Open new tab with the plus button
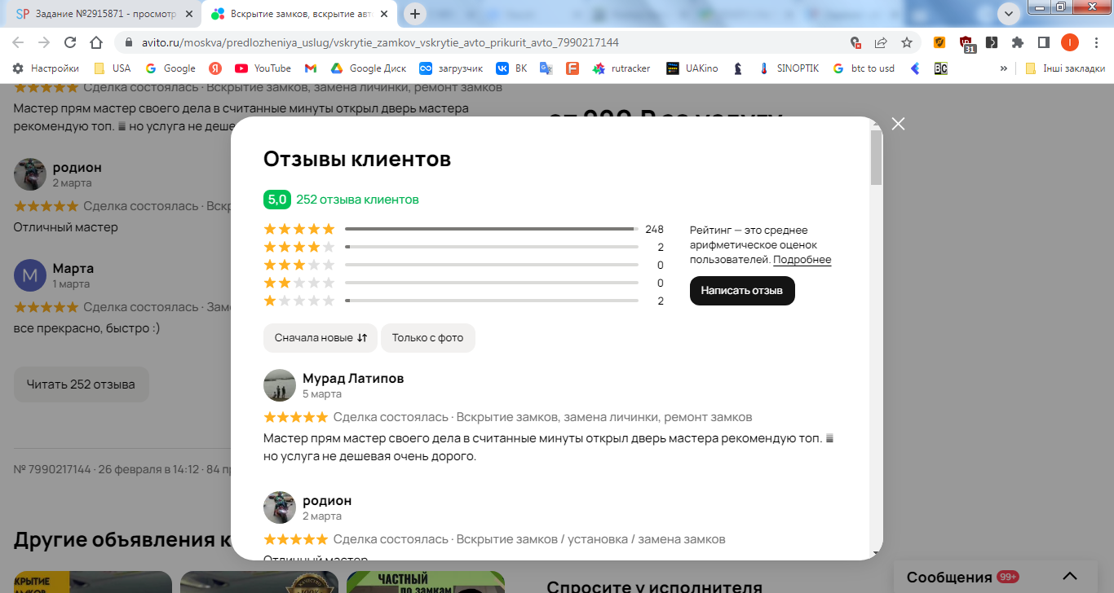Image resolution: width=1114 pixels, height=593 pixels. (x=415, y=14)
